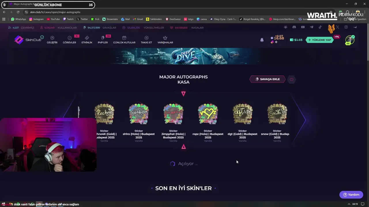Click the SkinClub logo
The image size is (369, 207).
coord(28,40)
